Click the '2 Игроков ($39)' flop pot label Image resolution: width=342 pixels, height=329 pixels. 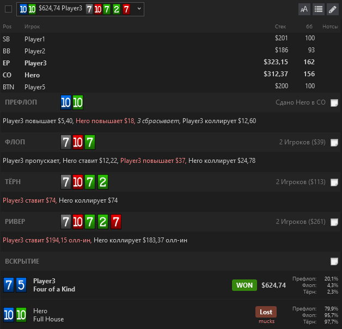(302, 142)
